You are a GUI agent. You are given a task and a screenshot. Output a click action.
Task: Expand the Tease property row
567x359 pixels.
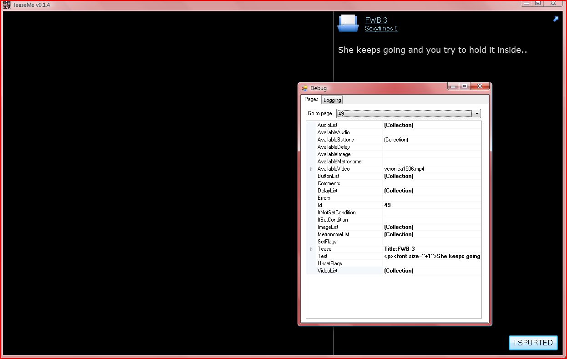312,249
